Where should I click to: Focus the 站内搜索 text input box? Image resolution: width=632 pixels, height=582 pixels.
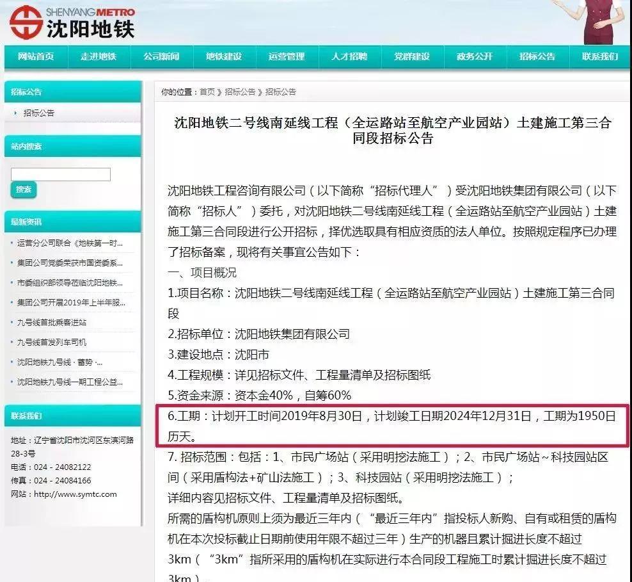point(61,174)
